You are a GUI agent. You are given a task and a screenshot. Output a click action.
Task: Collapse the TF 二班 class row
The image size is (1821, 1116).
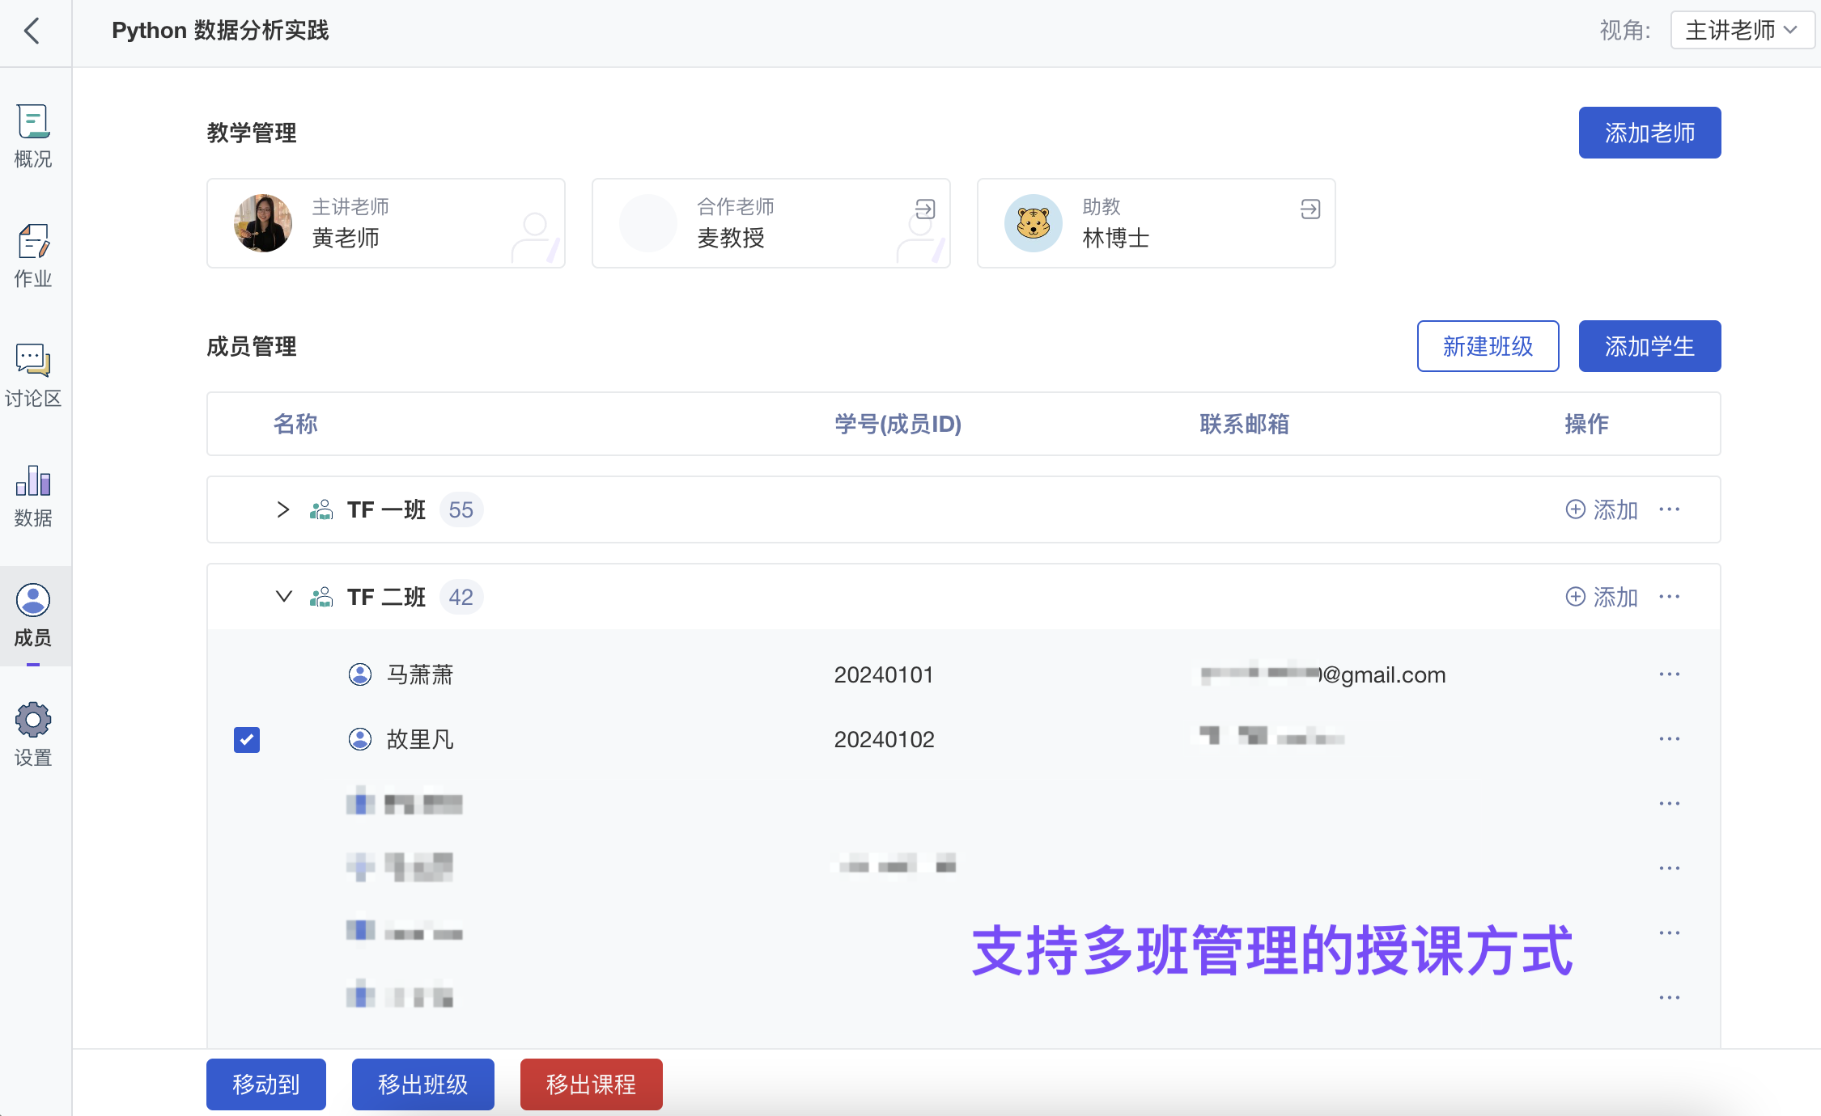click(x=282, y=597)
